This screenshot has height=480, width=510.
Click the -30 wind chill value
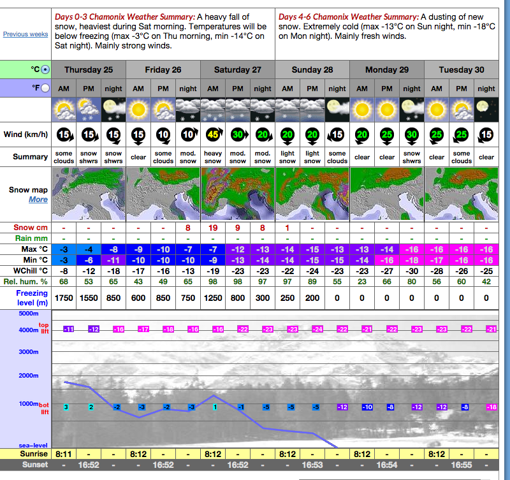tap(412, 271)
